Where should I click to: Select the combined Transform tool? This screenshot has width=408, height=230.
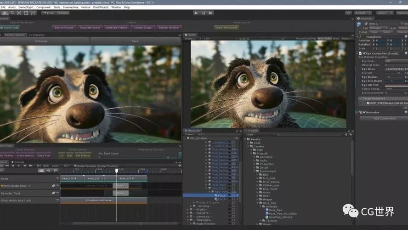(33, 13)
